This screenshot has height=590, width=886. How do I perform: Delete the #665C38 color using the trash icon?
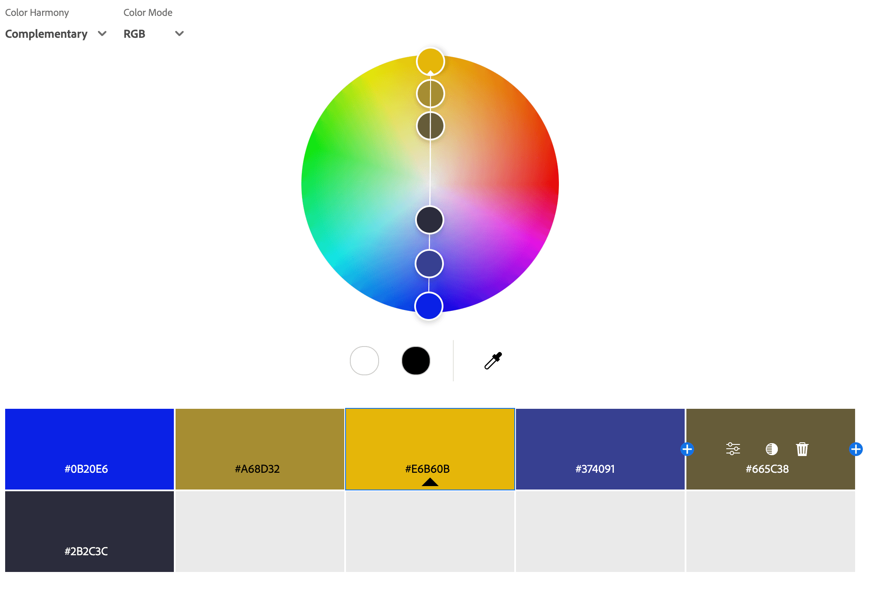(x=802, y=448)
